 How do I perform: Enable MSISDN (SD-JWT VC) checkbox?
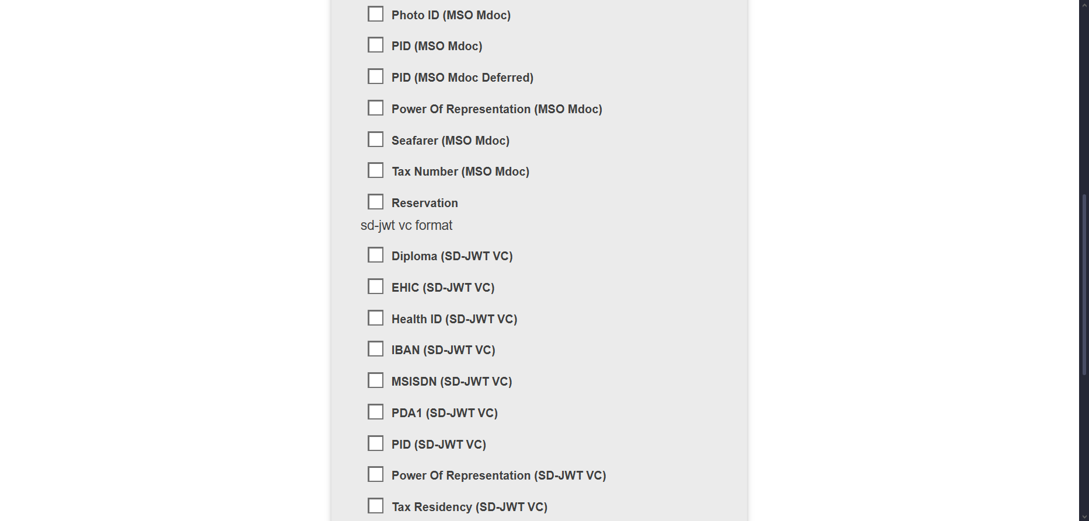tap(376, 381)
